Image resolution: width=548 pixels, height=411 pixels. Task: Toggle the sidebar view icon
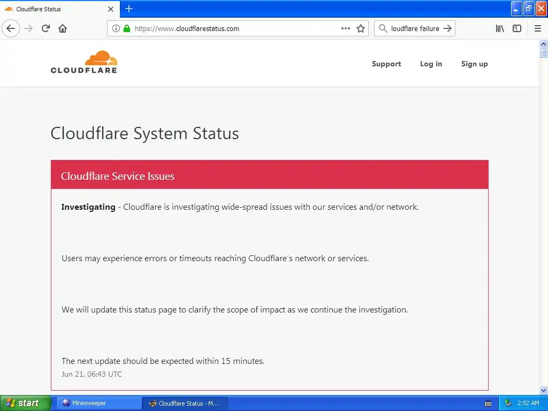[x=517, y=28]
